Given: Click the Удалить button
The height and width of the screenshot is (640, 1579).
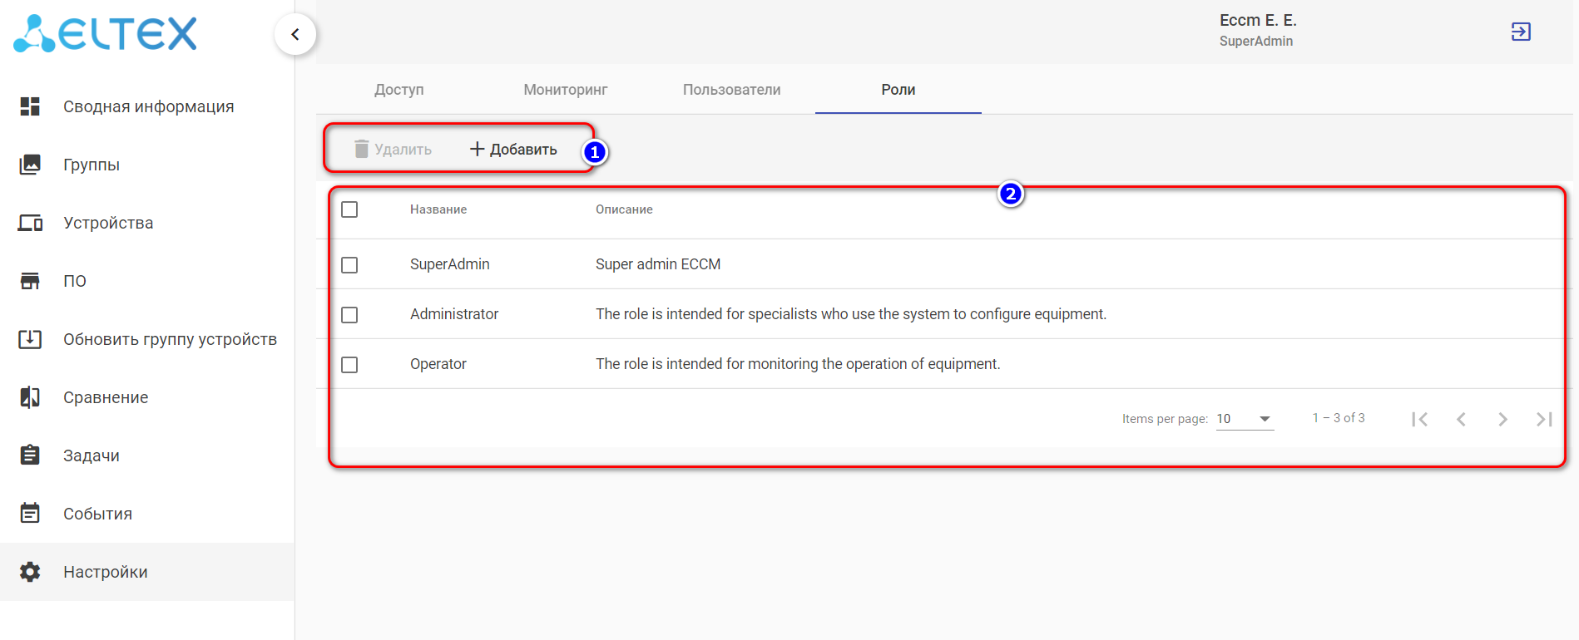Looking at the screenshot, I should pyautogui.click(x=393, y=150).
